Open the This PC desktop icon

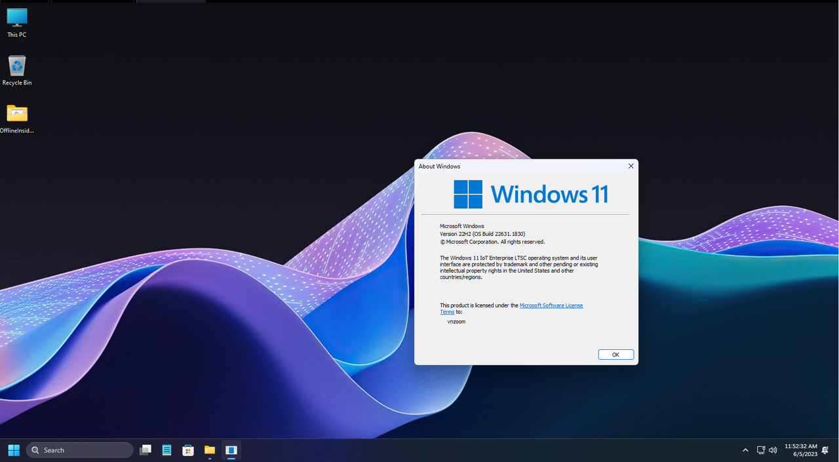(x=17, y=23)
